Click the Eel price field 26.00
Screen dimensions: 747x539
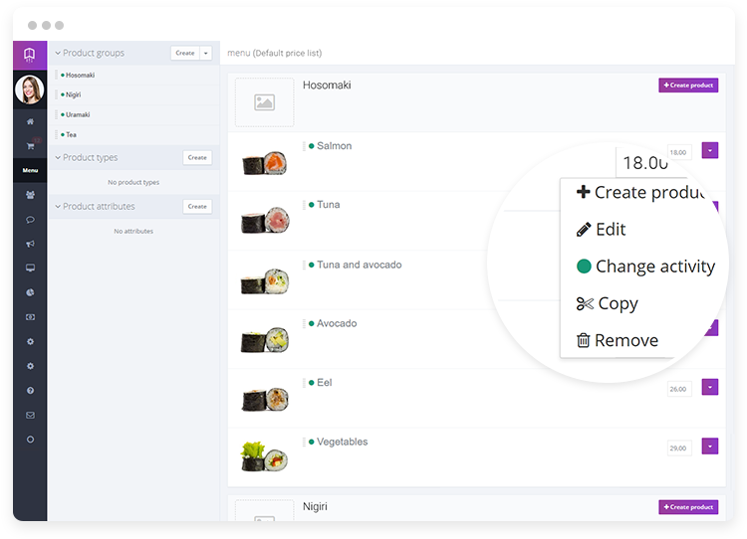coord(679,389)
